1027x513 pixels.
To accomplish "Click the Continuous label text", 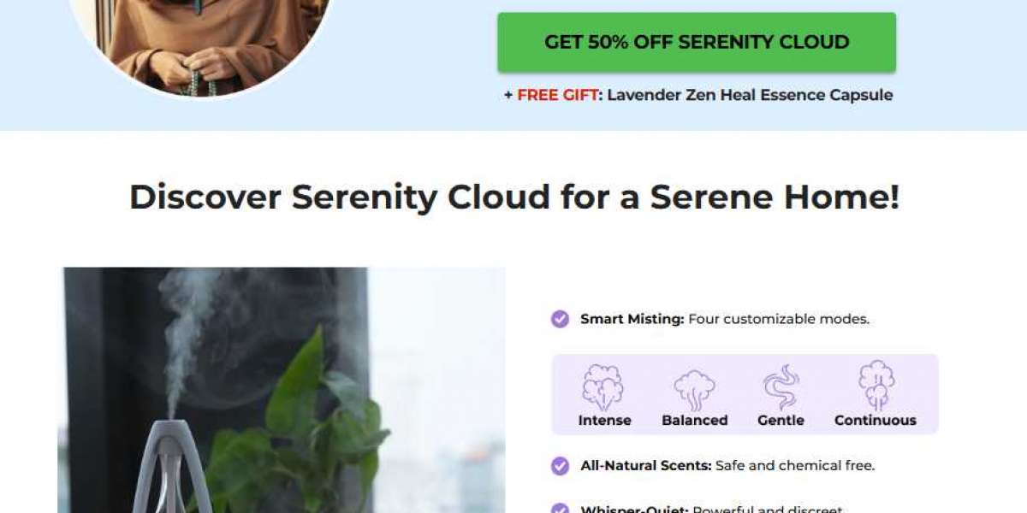I will coord(876,421).
